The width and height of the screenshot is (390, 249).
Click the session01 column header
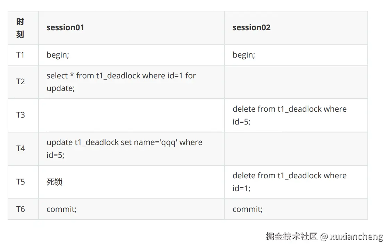coord(65,27)
